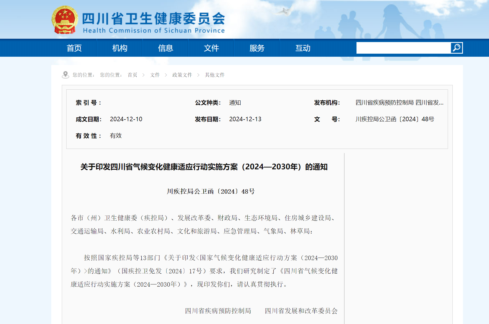Switch to the 互动 navigation section
Image resolution: width=489 pixels, height=324 pixels.
tap(303, 48)
